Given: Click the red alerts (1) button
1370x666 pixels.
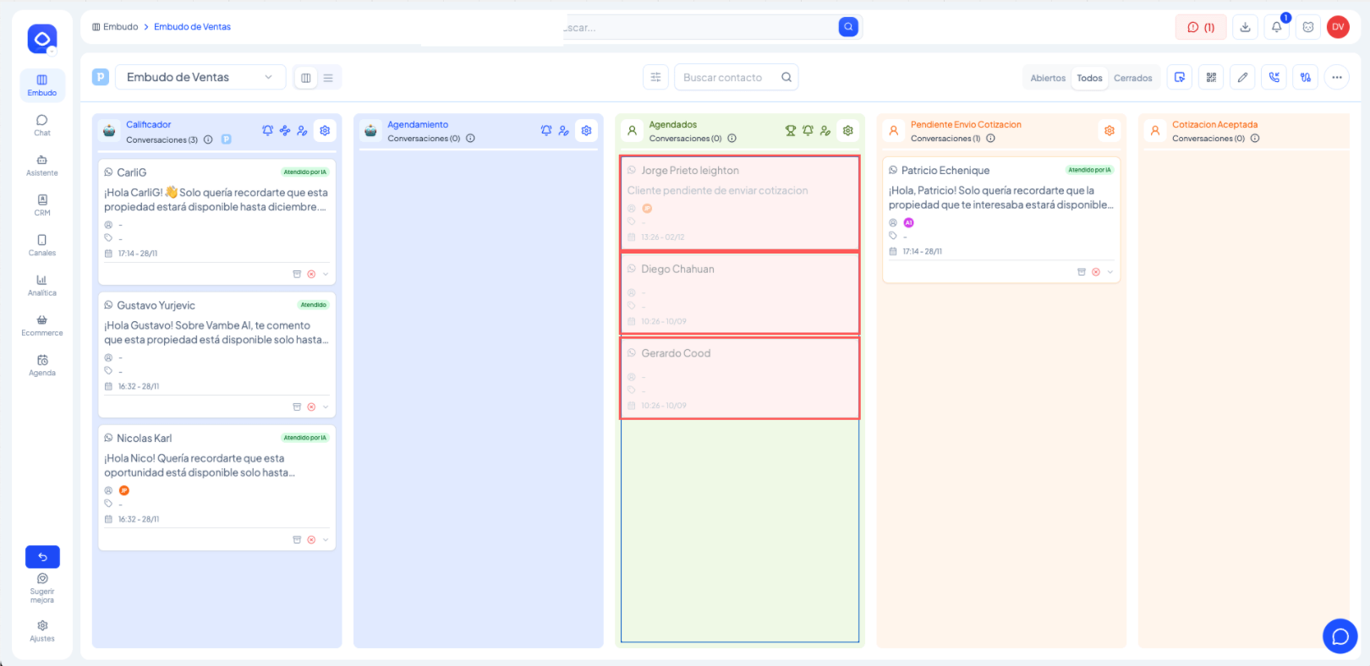Looking at the screenshot, I should tap(1201, 27).
